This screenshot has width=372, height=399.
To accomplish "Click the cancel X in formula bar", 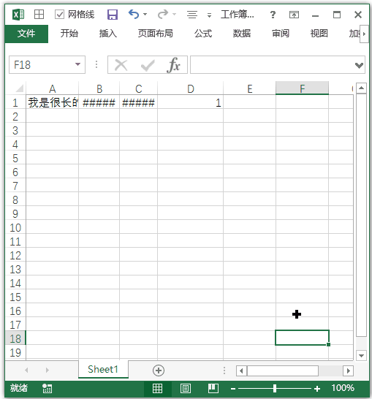I will click(x=121, y=65).
